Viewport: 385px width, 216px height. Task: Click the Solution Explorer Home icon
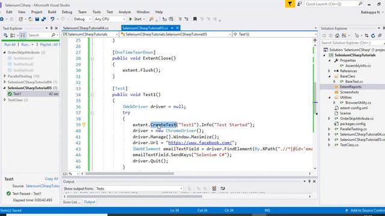[x=337, y=36]
